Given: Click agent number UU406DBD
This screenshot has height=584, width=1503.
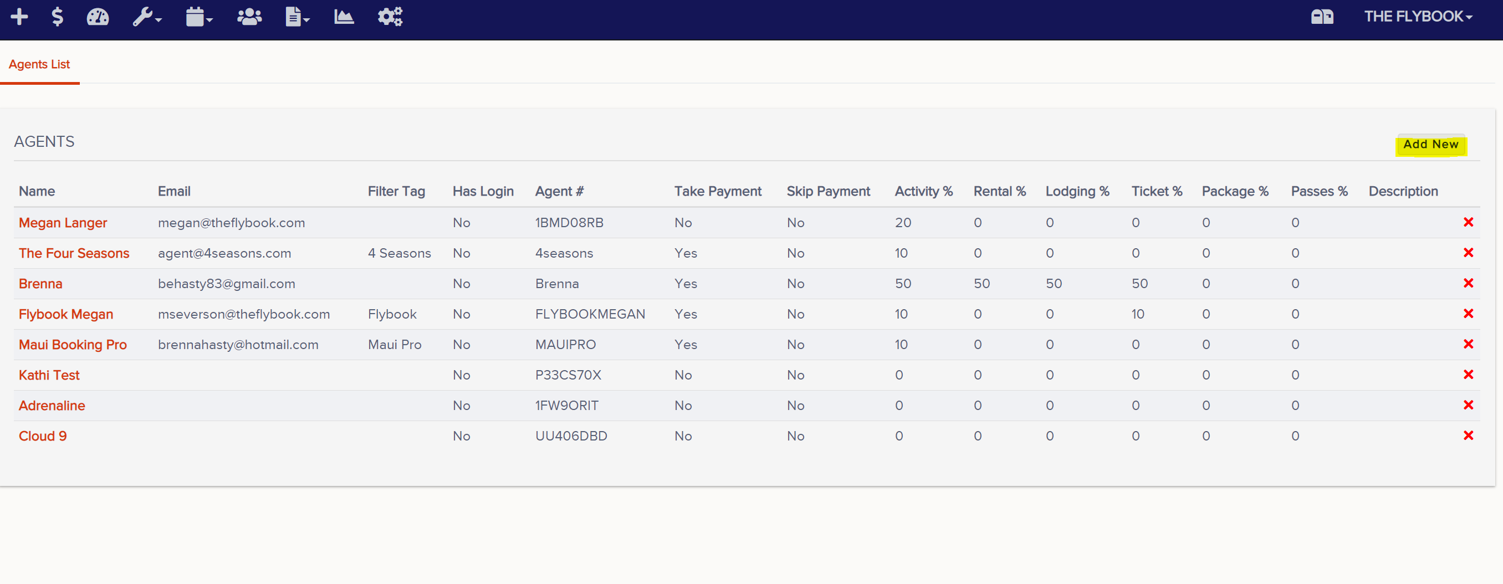Looking at the screenshot, I should (x=571, y=436).
